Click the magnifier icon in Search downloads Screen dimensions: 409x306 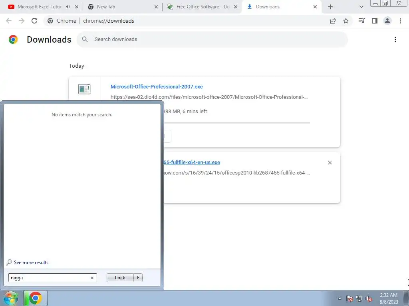(x=85, y=39)
